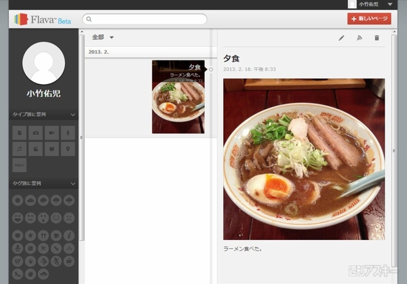Image resolution: width=407 pixels, height=284 pixels.
Task: Click the Flava Beta logo
Action: click(43, 20)
